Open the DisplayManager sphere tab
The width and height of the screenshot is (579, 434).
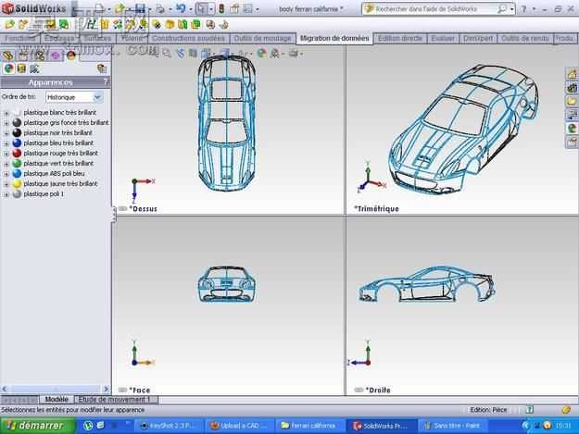click(x=71, y=56)
